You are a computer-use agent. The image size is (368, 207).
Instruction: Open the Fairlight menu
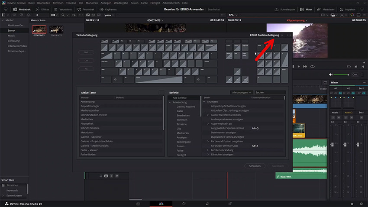pos(155,3)
